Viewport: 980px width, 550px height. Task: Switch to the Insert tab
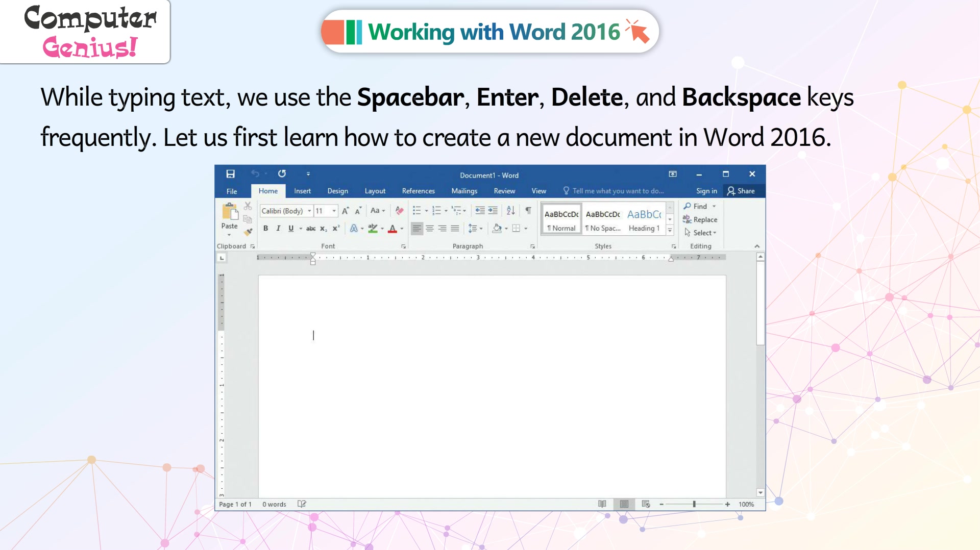tap(302, 191)
